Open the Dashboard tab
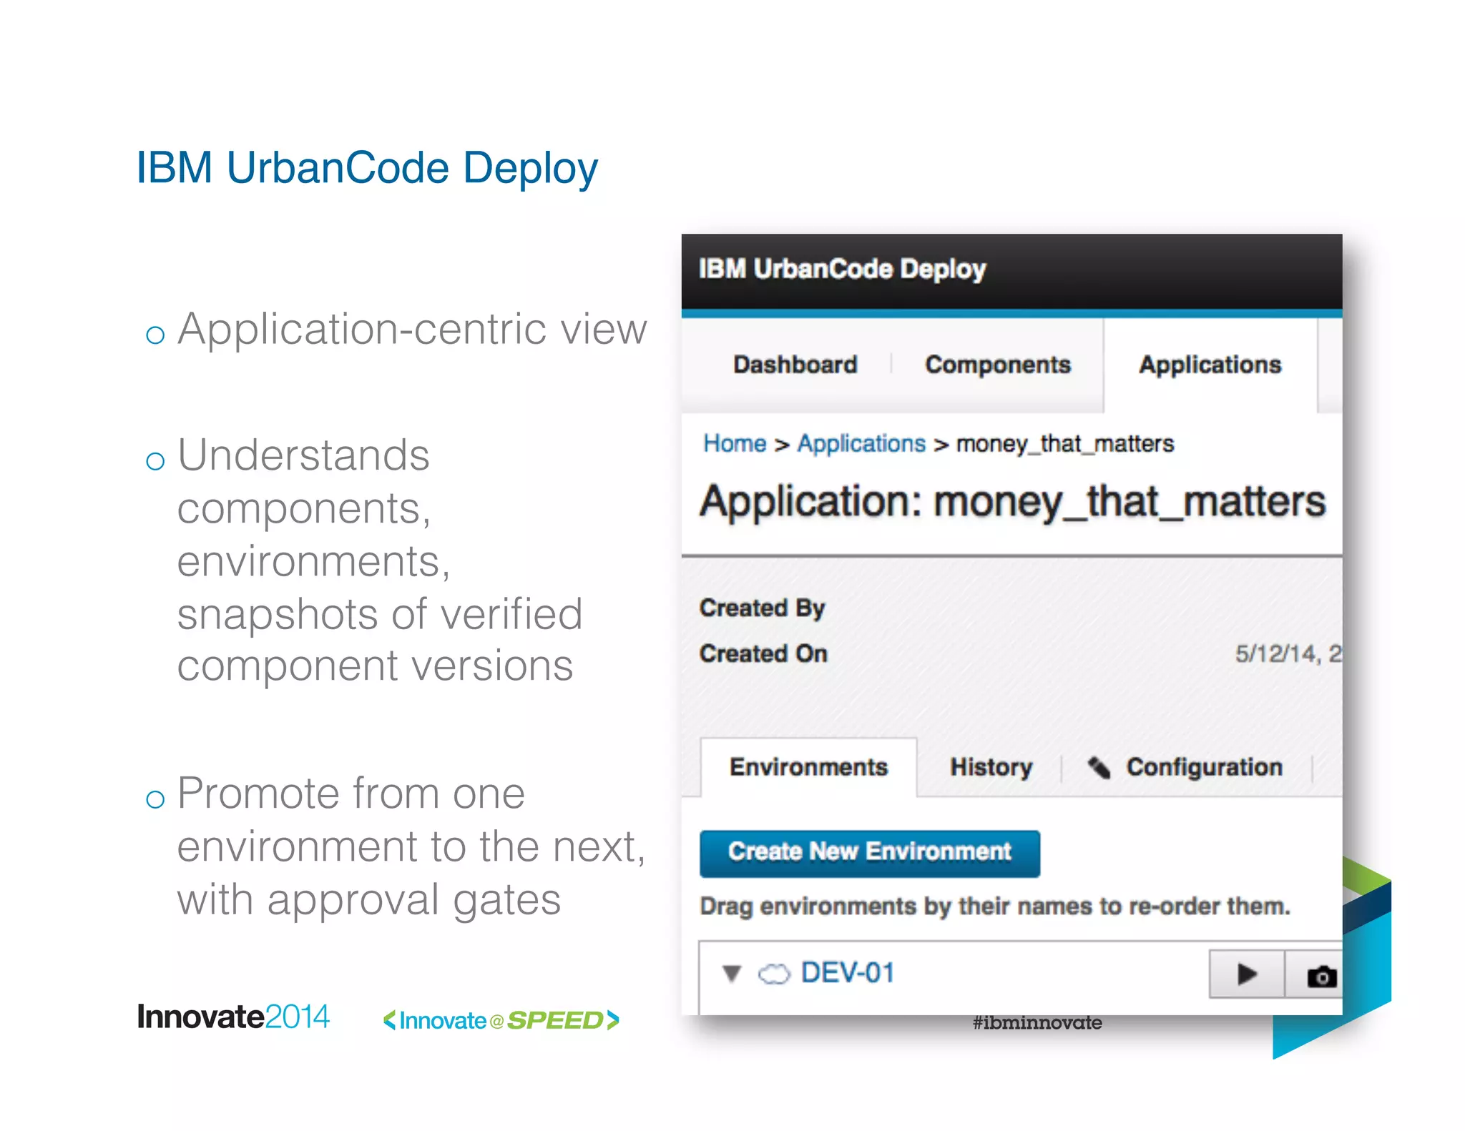The height and width of the screenshot is (1131, 1465). click(795, 365)
